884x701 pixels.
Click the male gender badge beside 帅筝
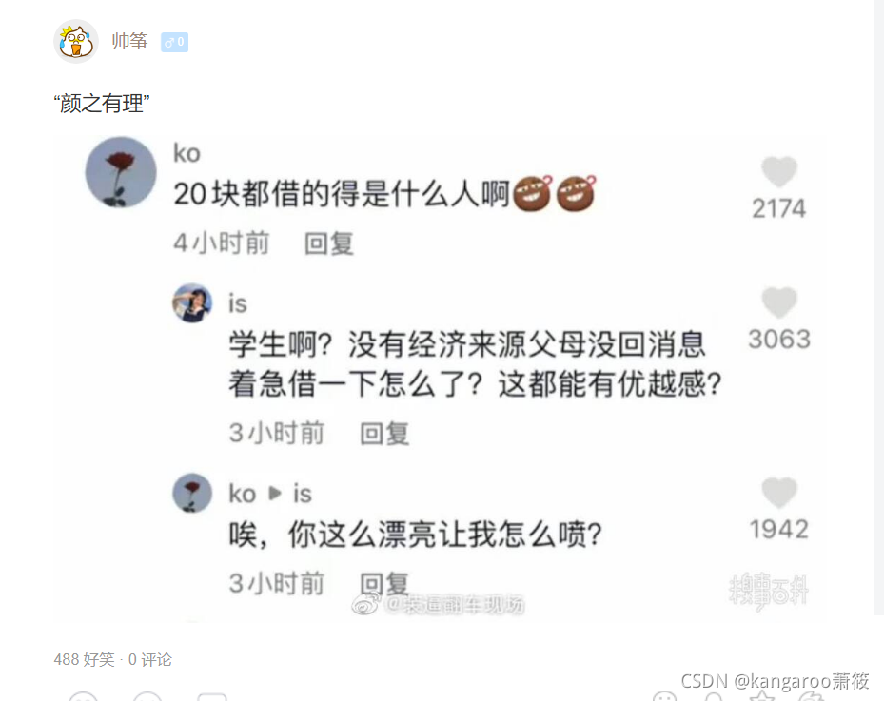[x=175, y=42]
